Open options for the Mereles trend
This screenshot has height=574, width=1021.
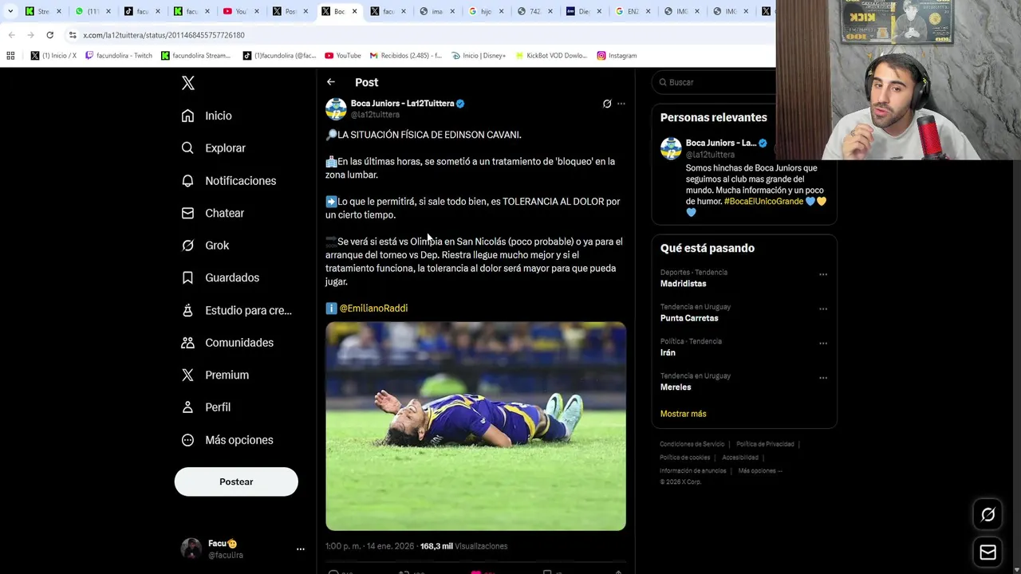click(823, 378)
